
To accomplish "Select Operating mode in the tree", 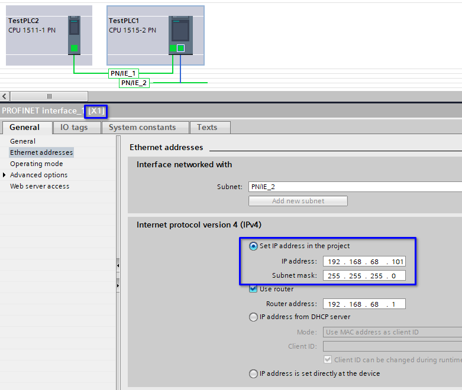I will (37, 164).
